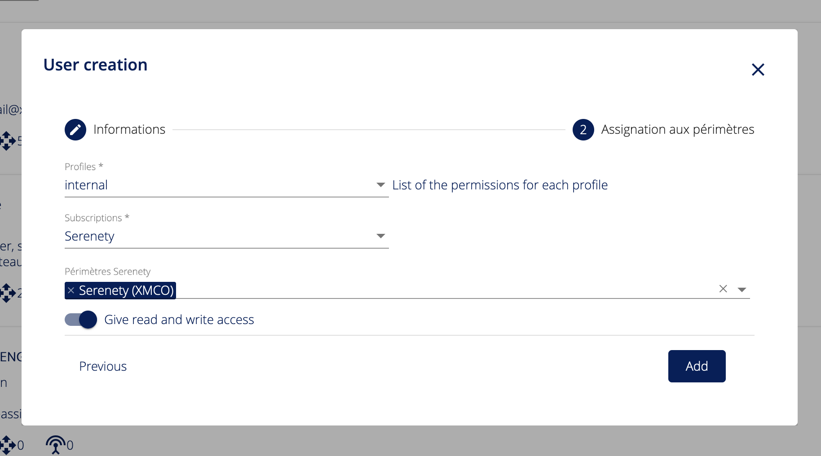Go back with the Previous button

pyautogui.click(x=103, y=366)
